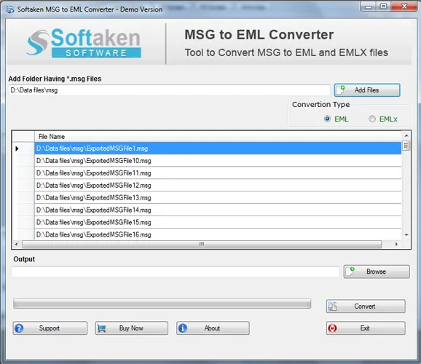Select the row ExportedMSGFile13.msg

(x=218, y=198)
